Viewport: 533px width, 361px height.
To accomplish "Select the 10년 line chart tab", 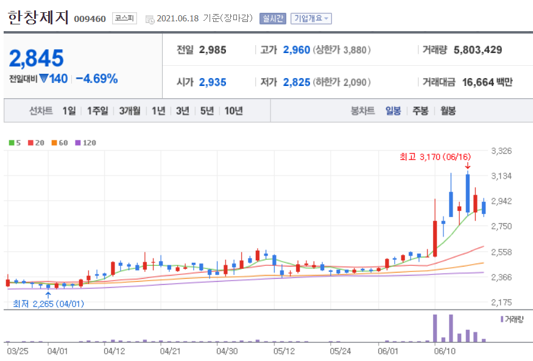I will pos(233,110).
